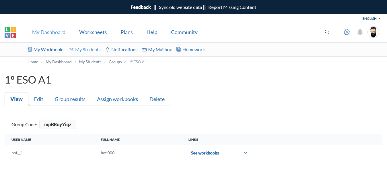387x184 pixels.
Task: Open the Group results tab
Action: 70,99
